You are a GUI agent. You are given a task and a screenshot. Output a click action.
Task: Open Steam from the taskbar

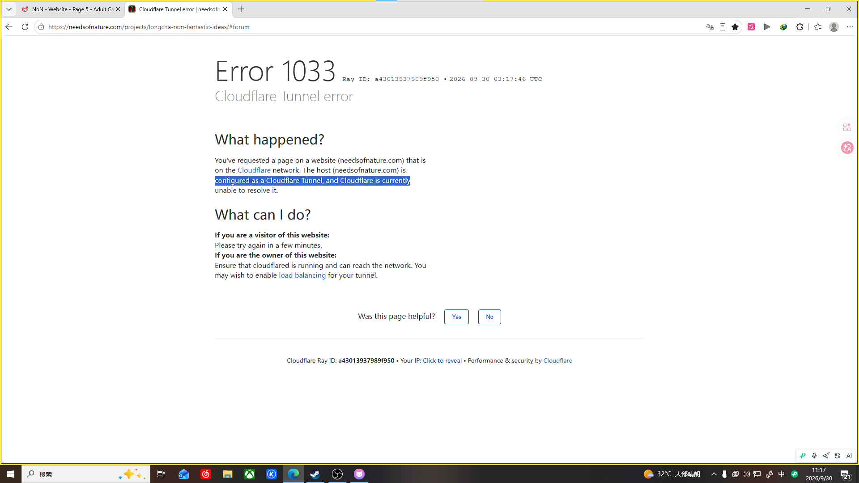(315, 474)
